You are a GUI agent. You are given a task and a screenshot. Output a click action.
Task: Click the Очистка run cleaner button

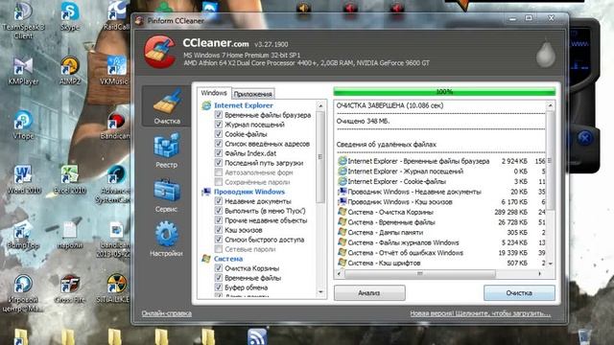519,293
